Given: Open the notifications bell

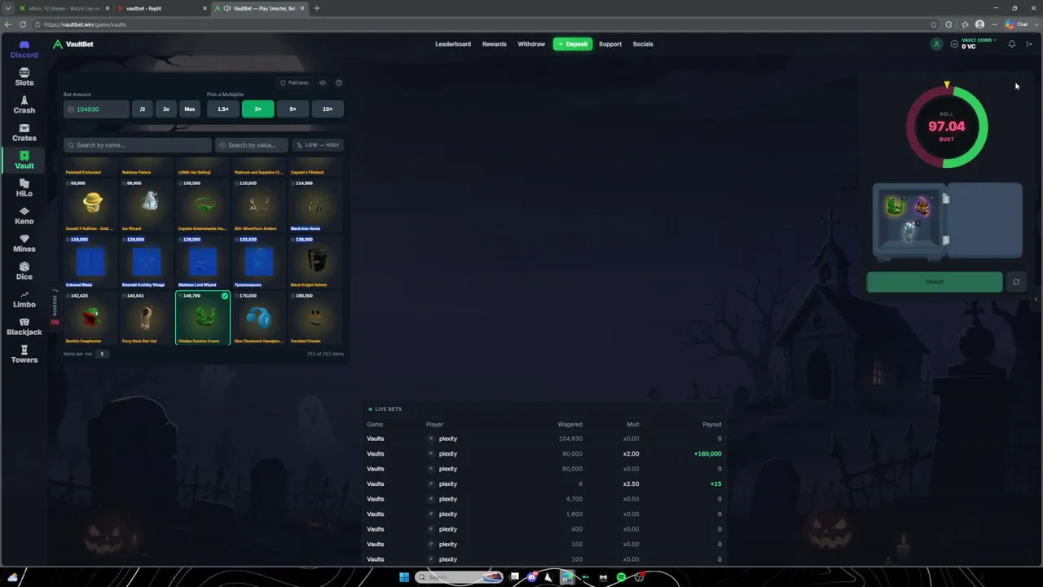Looking at the screenshot, I should pyautogui.click(x=1012, y=44).
